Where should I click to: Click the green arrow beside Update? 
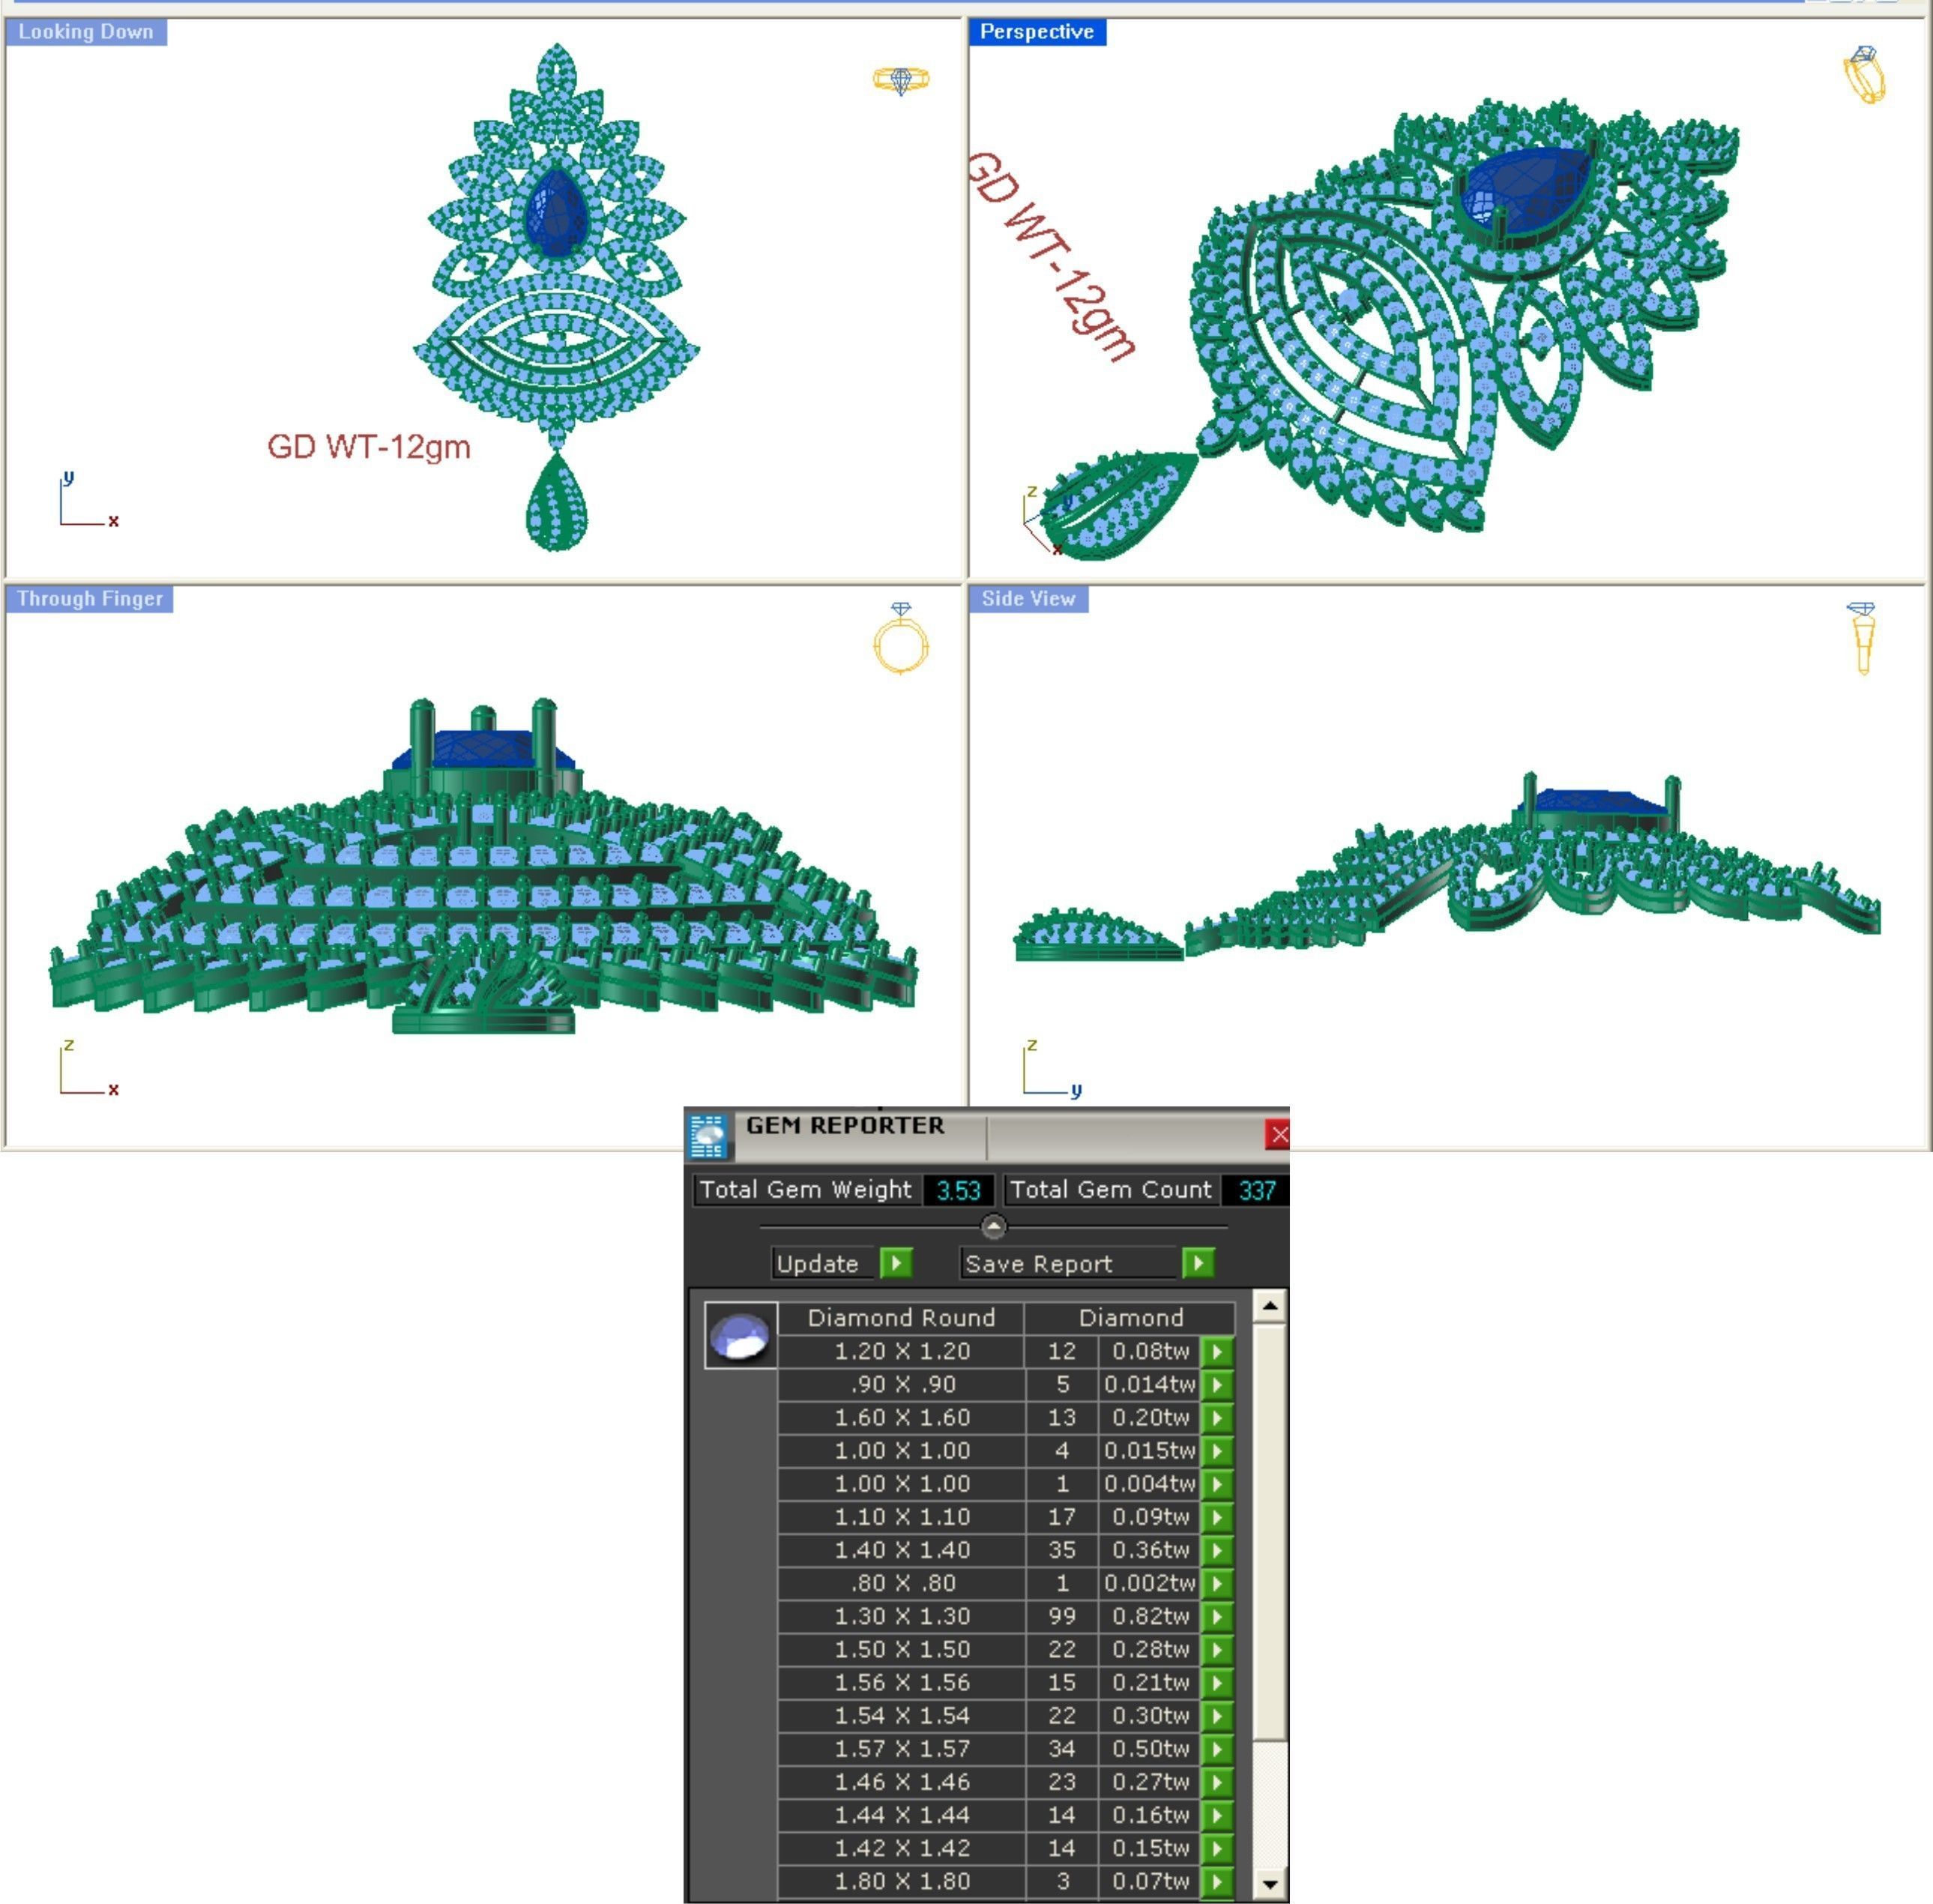(895, 1263)
